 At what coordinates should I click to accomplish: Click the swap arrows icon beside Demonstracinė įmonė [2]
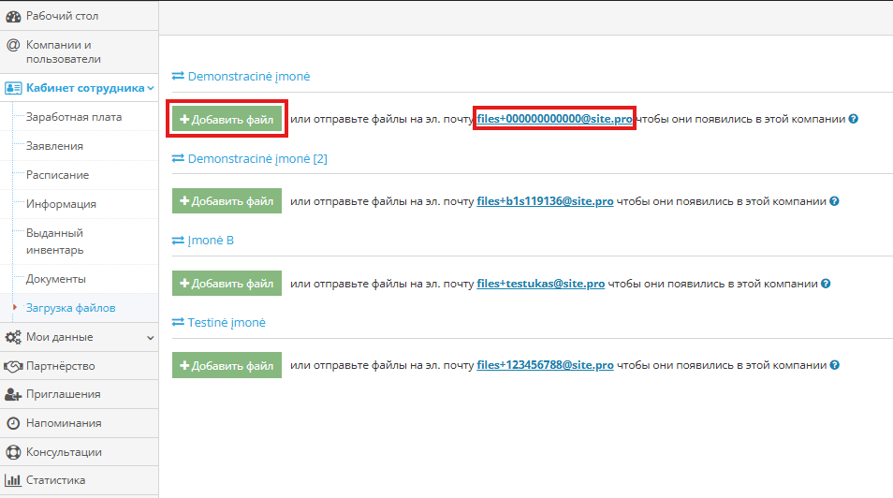pos(178,158)
